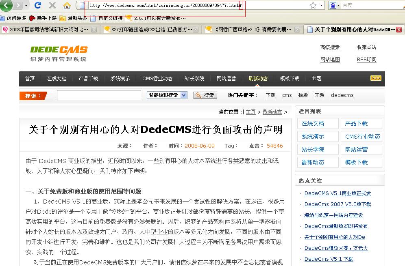Open 站长学院 in the top navigation bar
Image resolution: width=405 pixels, height=266 pixels.
click(194, 79)
